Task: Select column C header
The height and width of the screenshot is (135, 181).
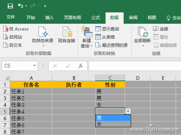Action: pyautogui.click(x=110, y=78)
